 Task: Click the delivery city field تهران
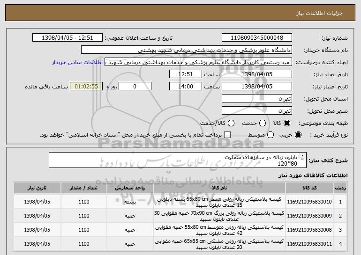tap(257, 111)
